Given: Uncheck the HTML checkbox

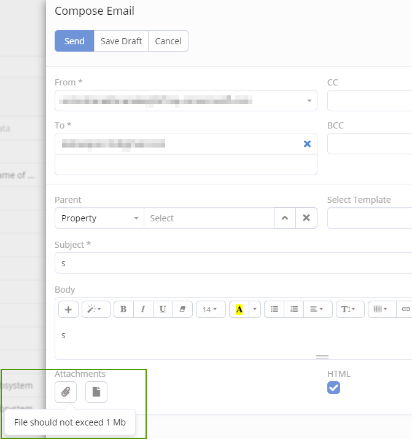Looking at the screenshot, I should 333,387.
